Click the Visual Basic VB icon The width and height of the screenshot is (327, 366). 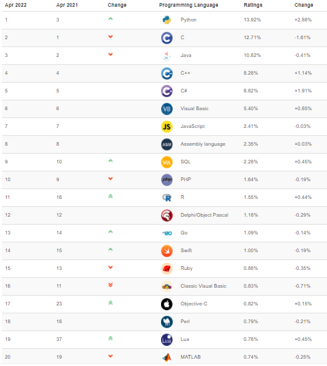167,109
